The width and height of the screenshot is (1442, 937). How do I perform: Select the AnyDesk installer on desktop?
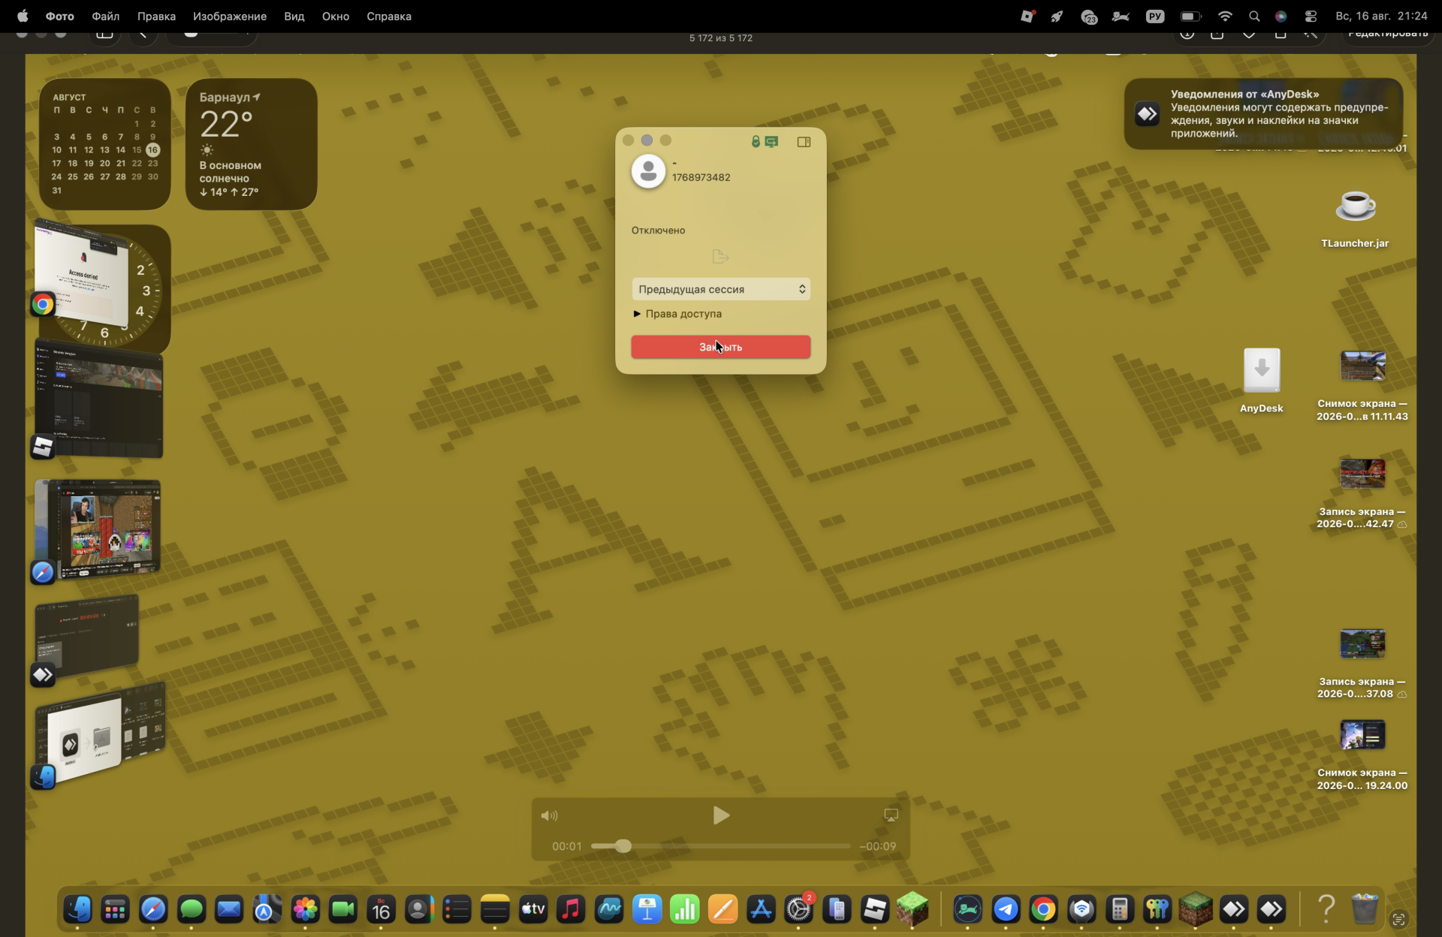pyautogui.click(x=1261, y=381)
